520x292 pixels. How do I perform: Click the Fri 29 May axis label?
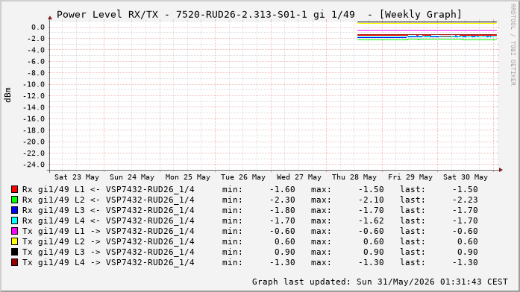(410, 177)
